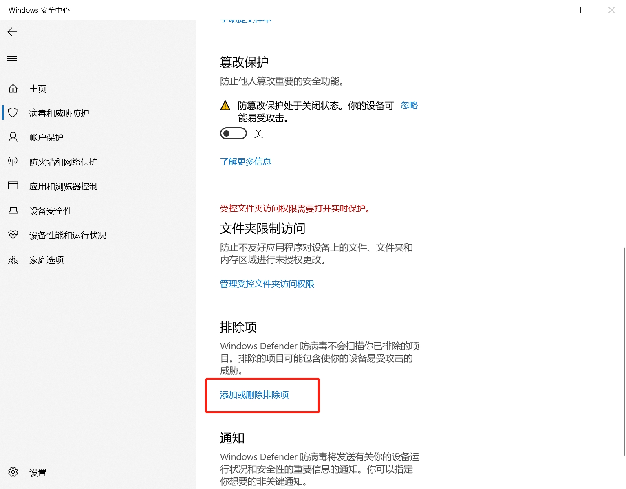Click the 排除项 heading
Screen dimensions: 626x489
point(238,327)
